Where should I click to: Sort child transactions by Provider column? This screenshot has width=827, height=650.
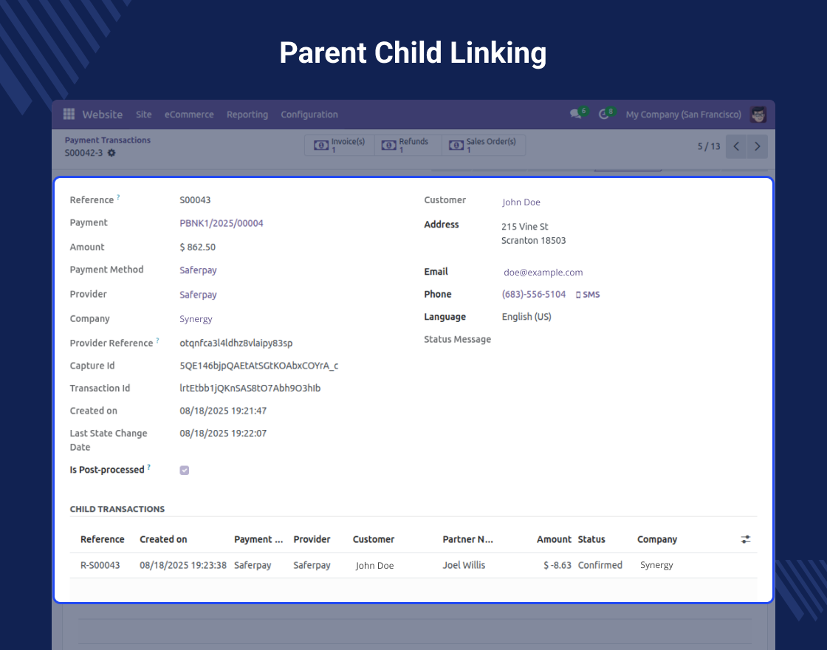312,539
